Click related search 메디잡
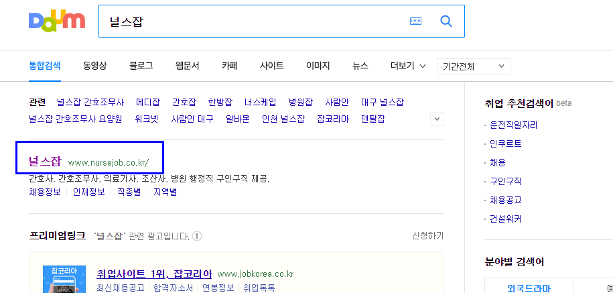This screenshot has width=613, height=293. click(x=148, y=103)
